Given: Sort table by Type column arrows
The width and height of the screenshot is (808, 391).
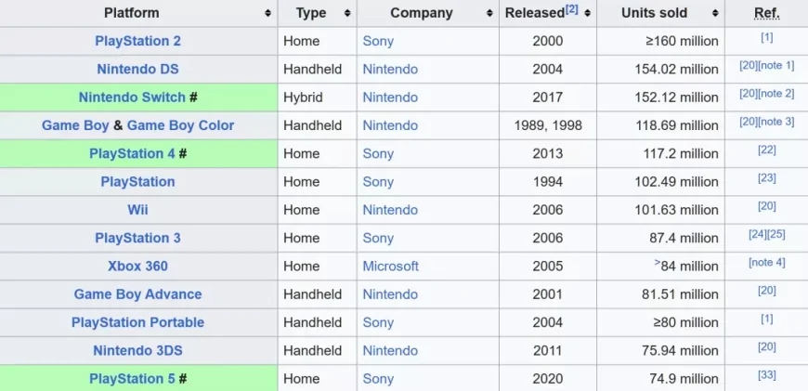Looking at the screenshot, I should [x=347, y=13].
